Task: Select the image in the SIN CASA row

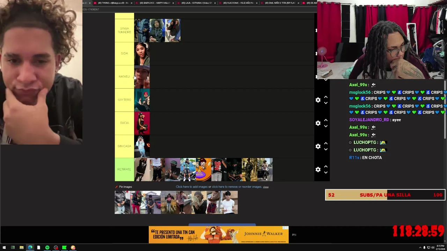Action: 142,146
